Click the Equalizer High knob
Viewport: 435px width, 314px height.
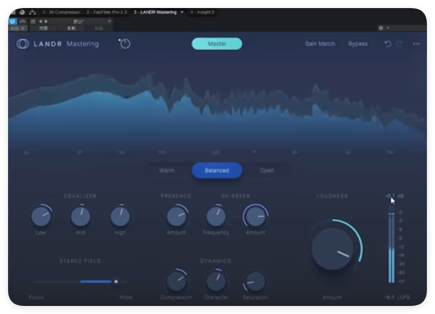(120, 216)
